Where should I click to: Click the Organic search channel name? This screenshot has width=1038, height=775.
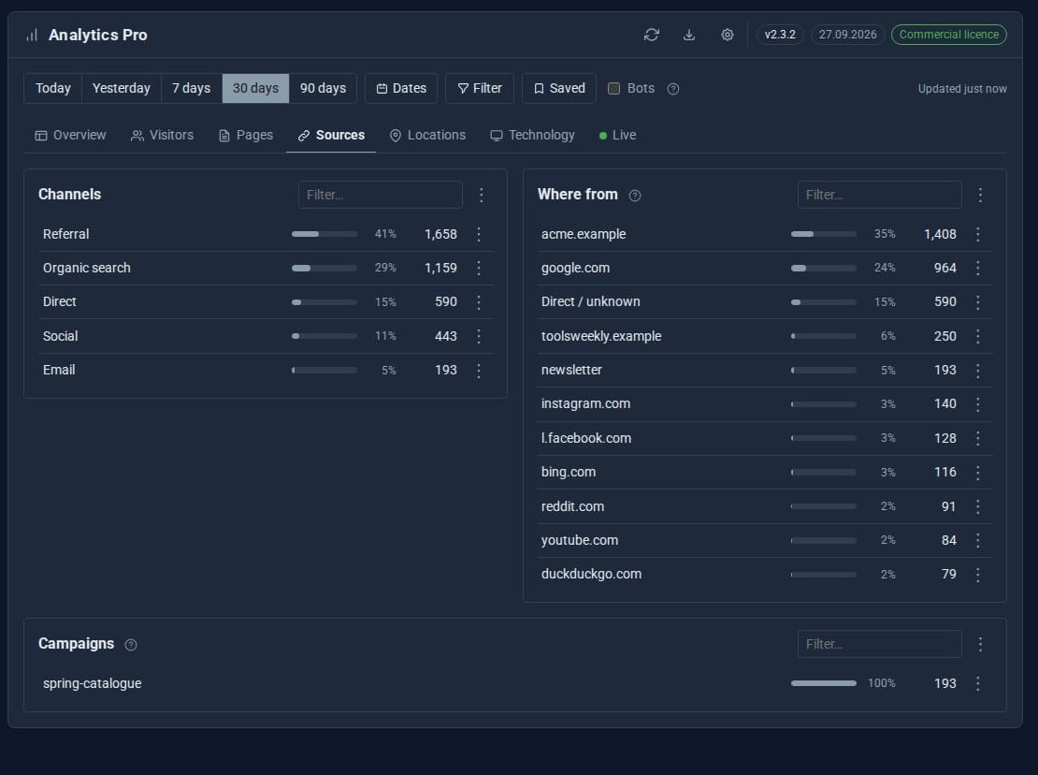click(87, 268)
